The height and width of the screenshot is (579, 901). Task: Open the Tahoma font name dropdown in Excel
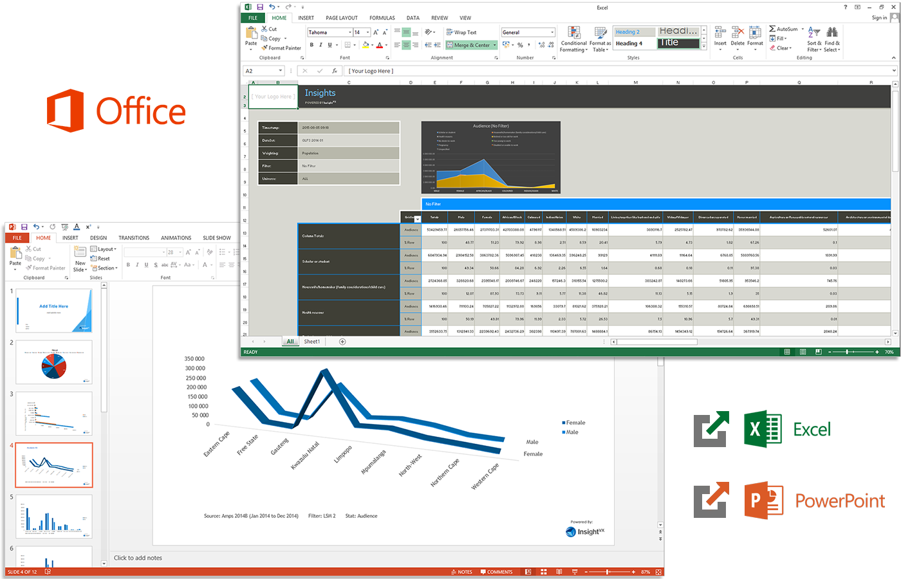pyautogui.click(x=350, y=32)
